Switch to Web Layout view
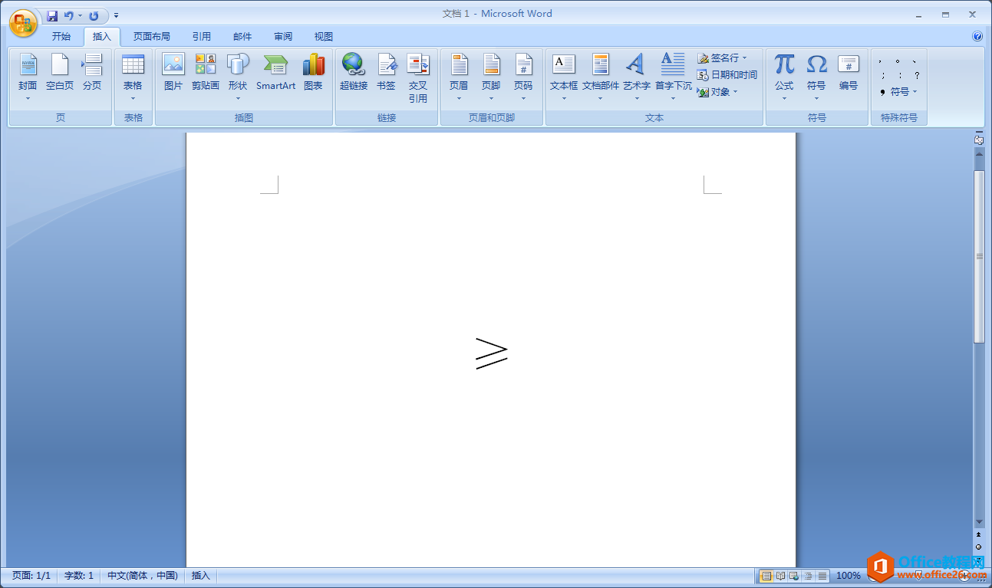This screenshot has width=992, height=588. pyautogui.click(x=794, y=576)
